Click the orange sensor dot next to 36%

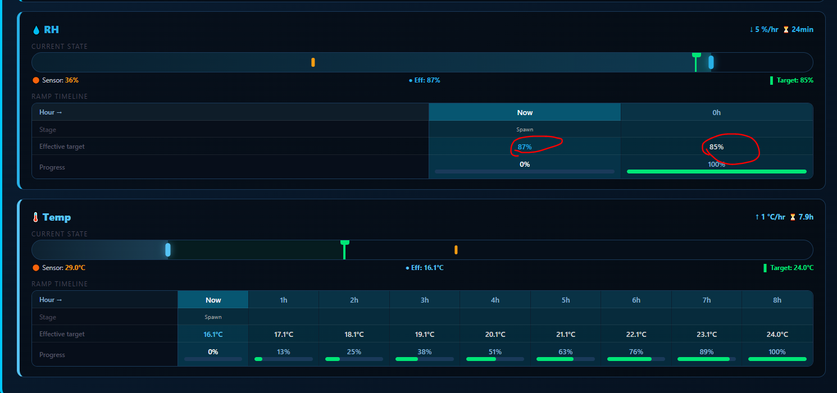36,80
